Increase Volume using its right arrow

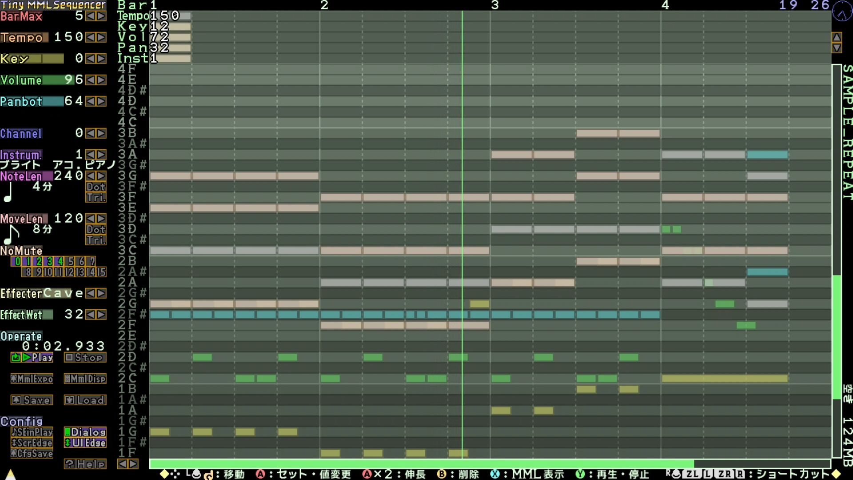point(101,80)
